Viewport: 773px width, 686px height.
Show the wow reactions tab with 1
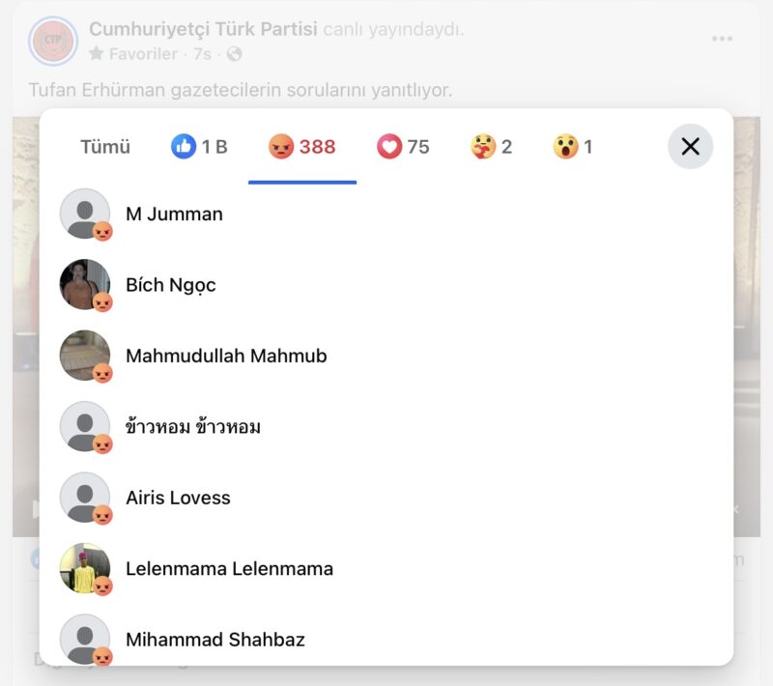[572, 147]
